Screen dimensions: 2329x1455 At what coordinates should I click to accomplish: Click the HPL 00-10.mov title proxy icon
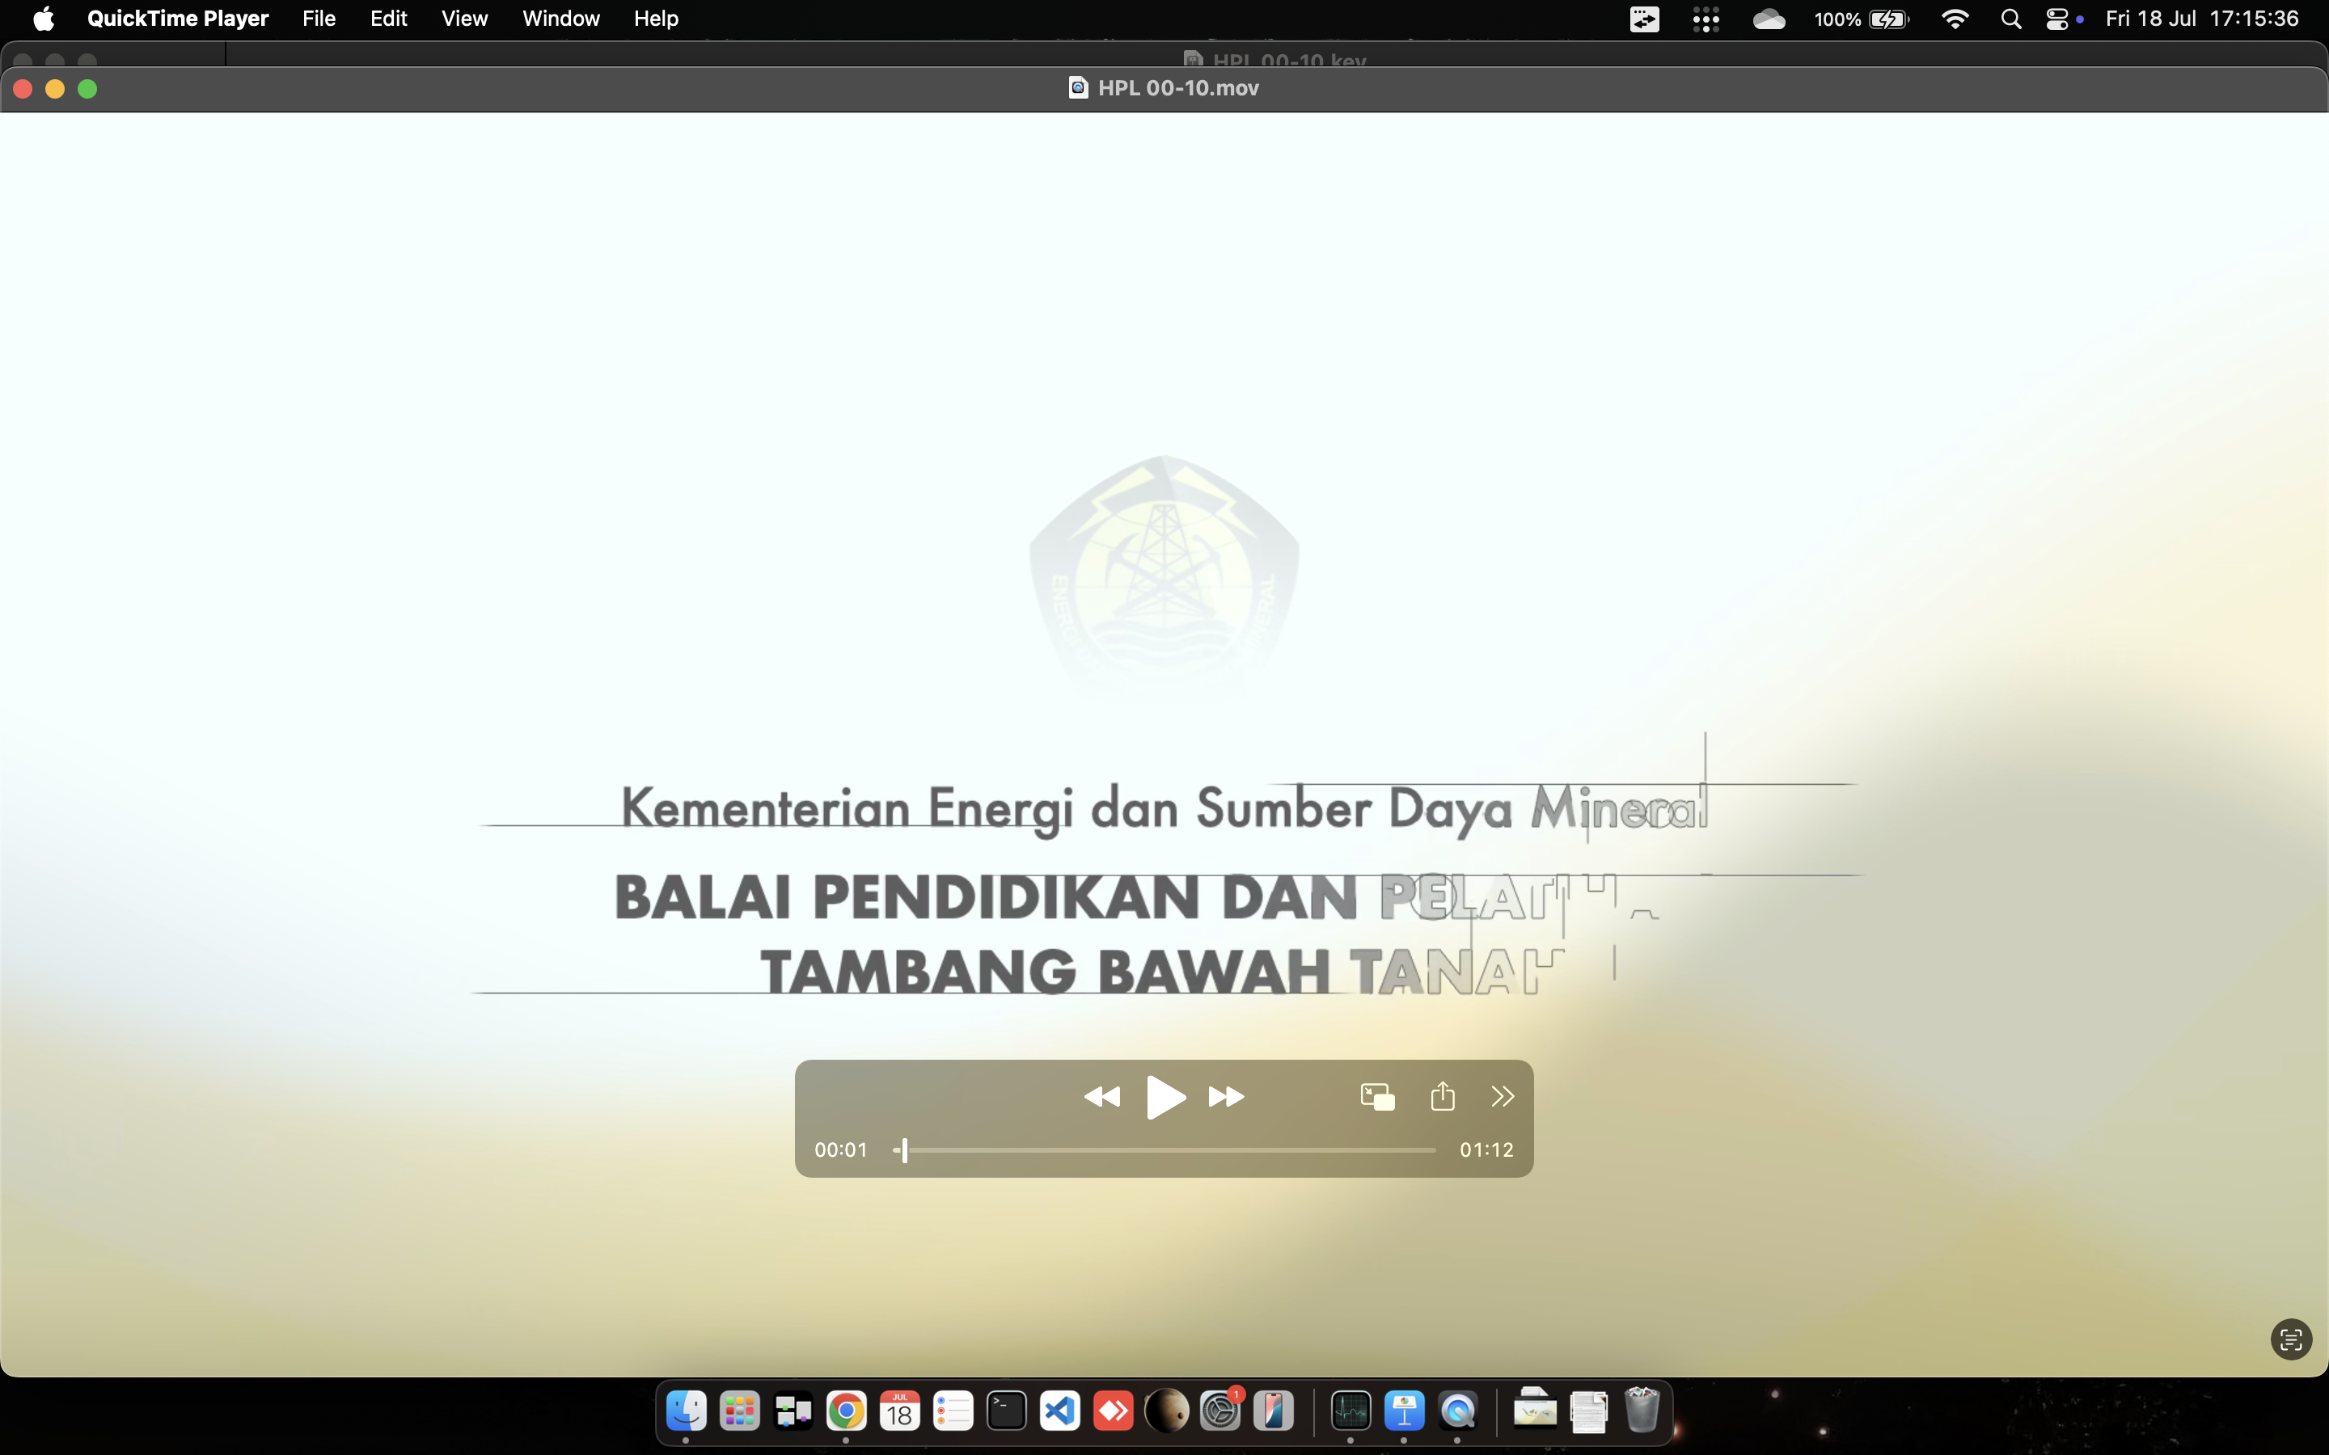pos(1078,89)
